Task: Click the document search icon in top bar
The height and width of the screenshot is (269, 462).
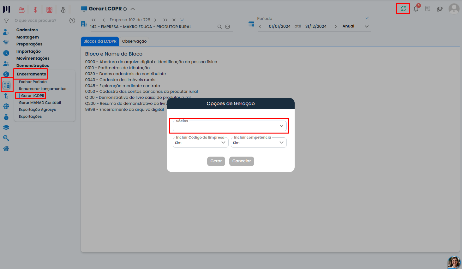Action: pos(428,9)
